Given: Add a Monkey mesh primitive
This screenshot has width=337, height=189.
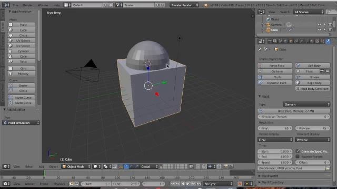Looking at the screenshot, I should point(21,73).
